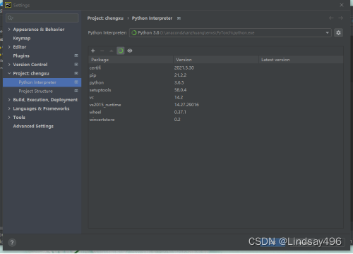Click the uninstall package minus icon

[102, 51]
